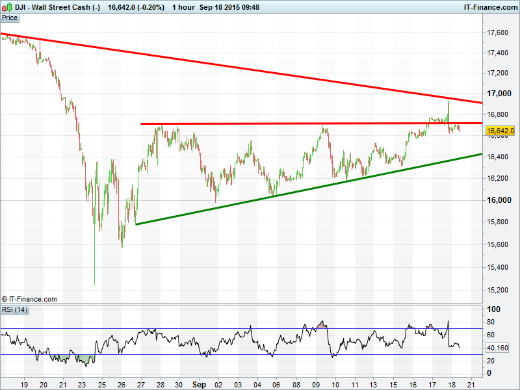Click the RSI value tag 40.160
Screen dimensions: 520x390
(x=499, y=348)
